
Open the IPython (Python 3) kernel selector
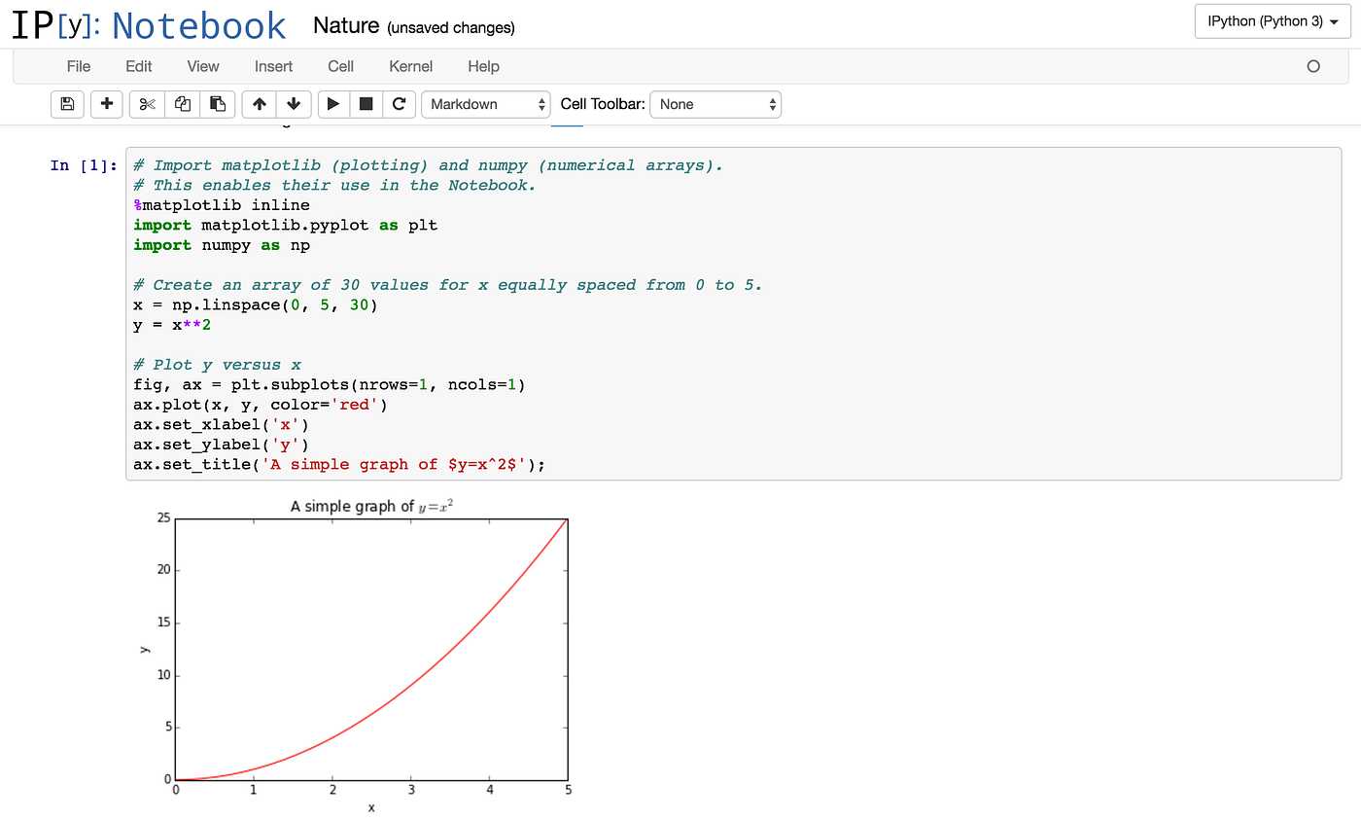pos(1272,20)
